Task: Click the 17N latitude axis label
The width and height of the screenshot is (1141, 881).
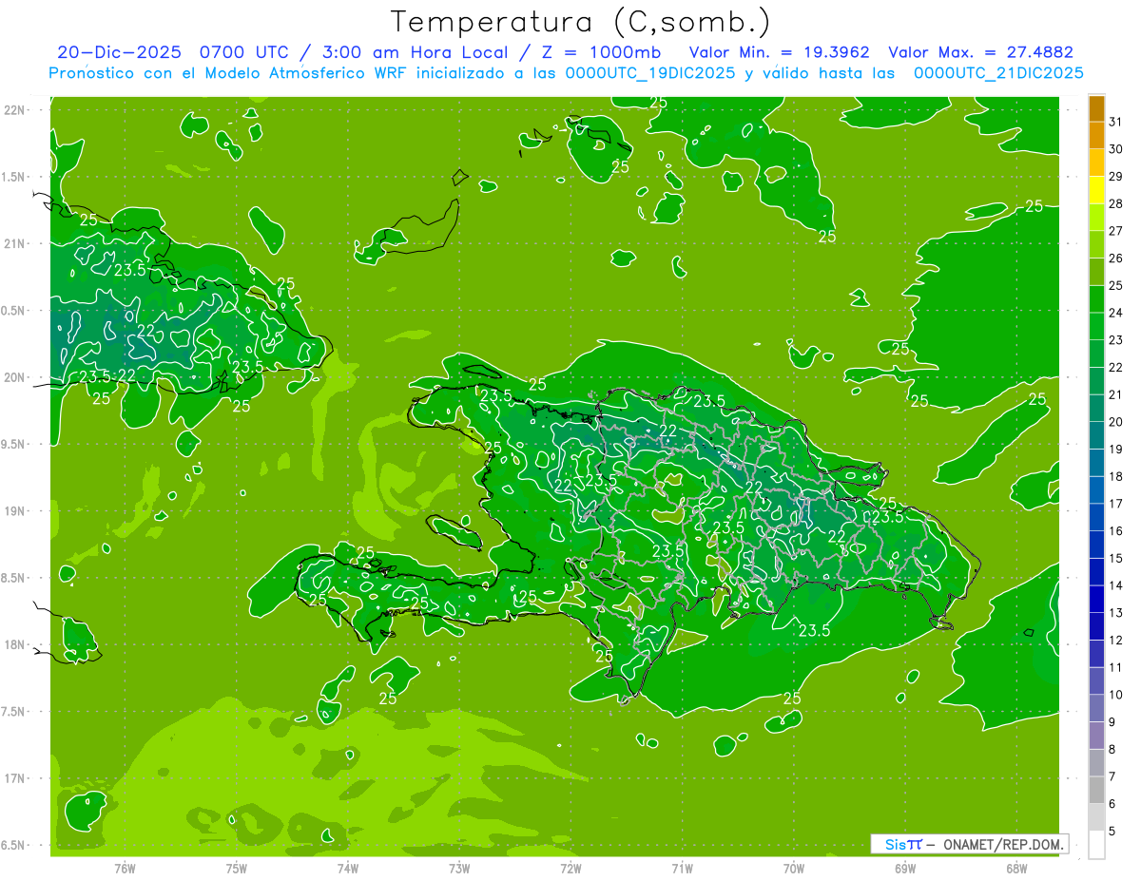Action: click(x=14, y=779)
